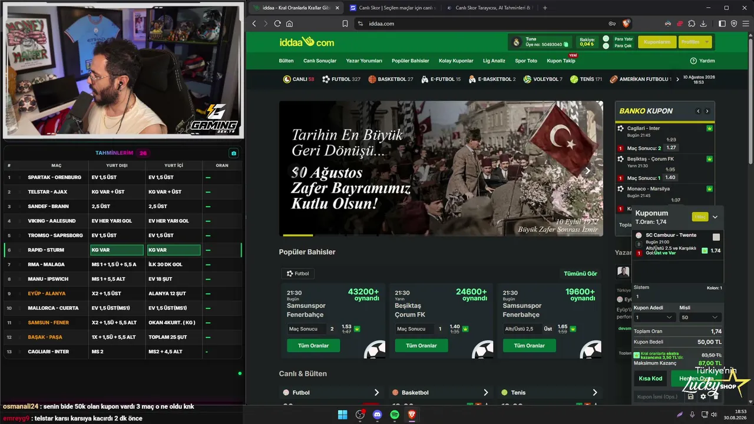Open Discord from the taskbar

[x=378, y=415]
